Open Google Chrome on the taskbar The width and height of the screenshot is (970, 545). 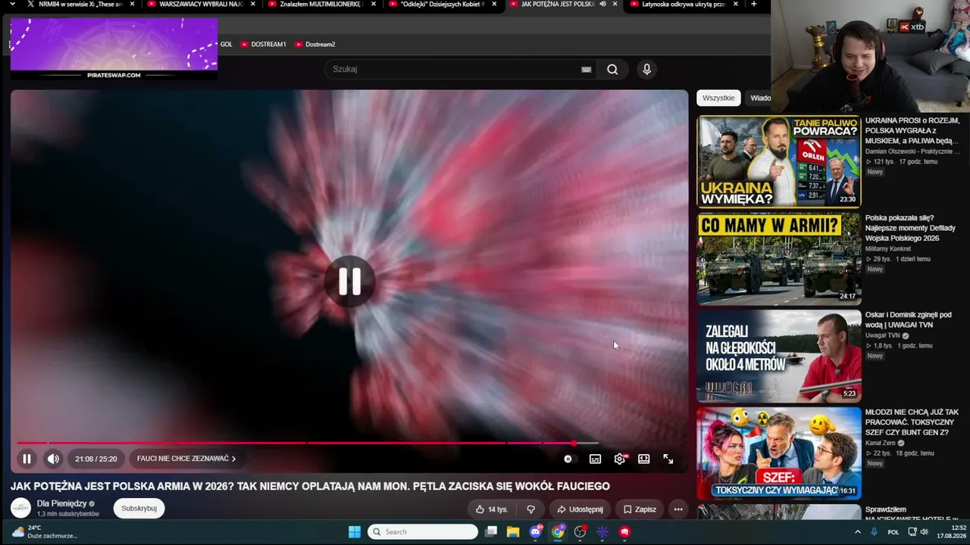pyautogui.click(x=558, y=531)
